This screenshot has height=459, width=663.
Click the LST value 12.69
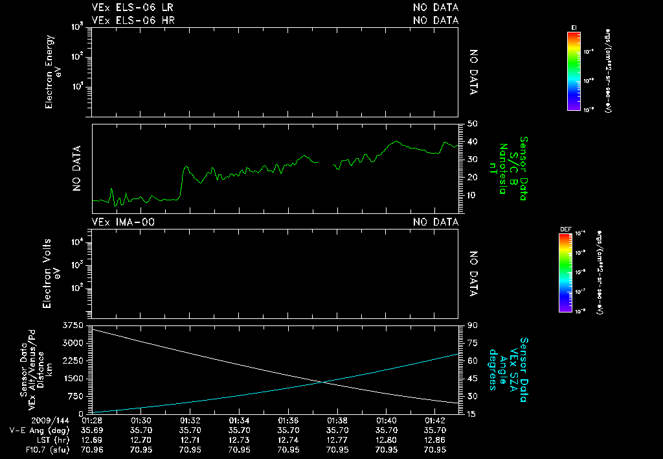(92, 440)
